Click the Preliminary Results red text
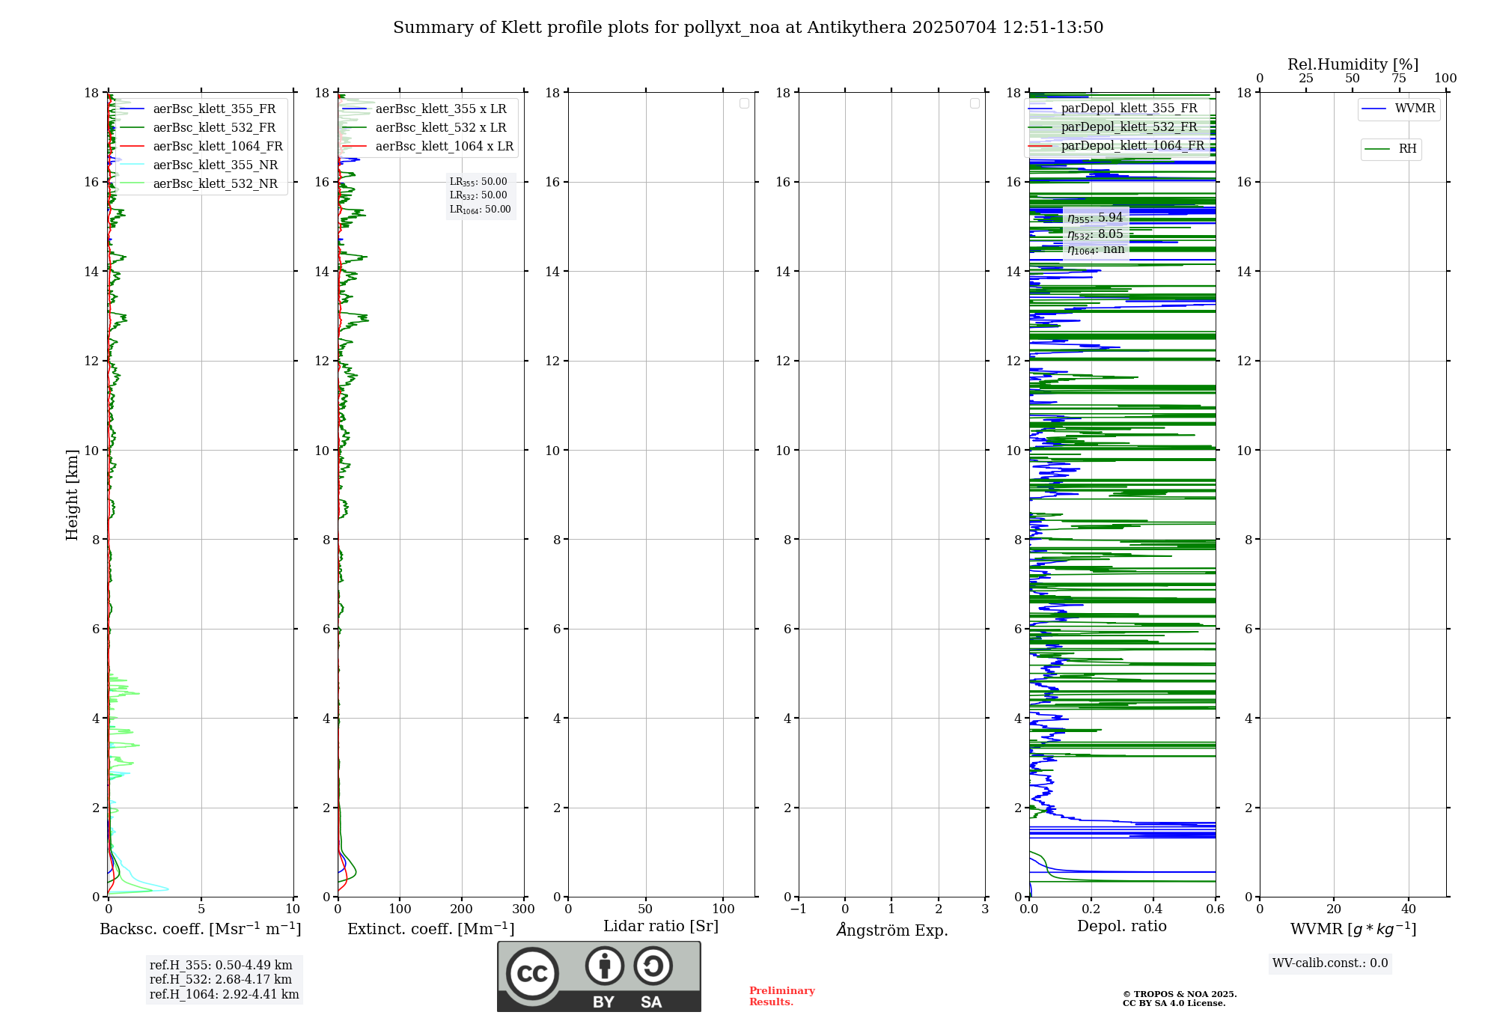The image size is (1497, 1018). tap(782, 996)
